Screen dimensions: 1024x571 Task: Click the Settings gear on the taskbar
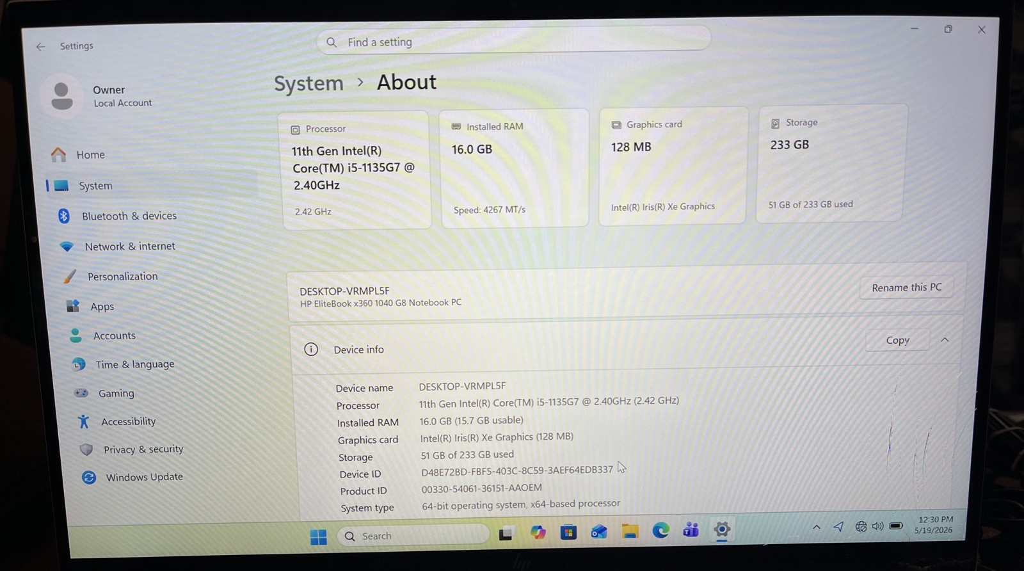pyautogui.click(x=722, y=529)
